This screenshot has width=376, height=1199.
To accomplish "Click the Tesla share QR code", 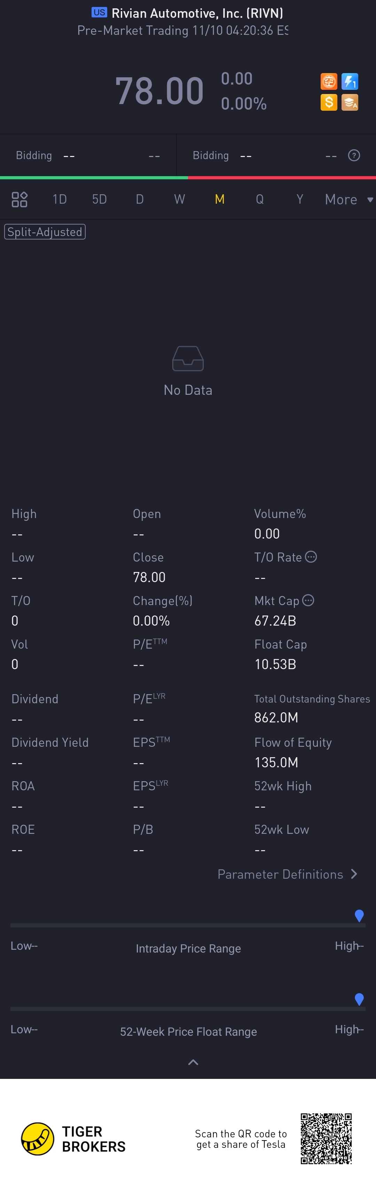I will 326,1138.
